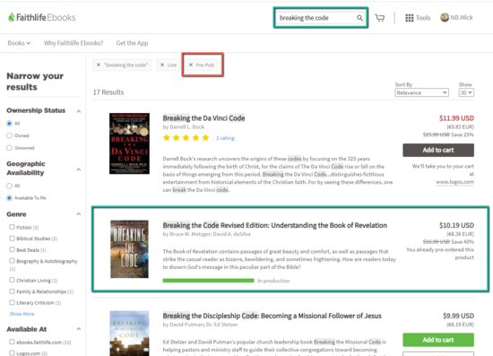Image resolution: width=493 pixels, height=356 pixels.
Task: Click the 17 Results count text
Action: coord(108,92)
